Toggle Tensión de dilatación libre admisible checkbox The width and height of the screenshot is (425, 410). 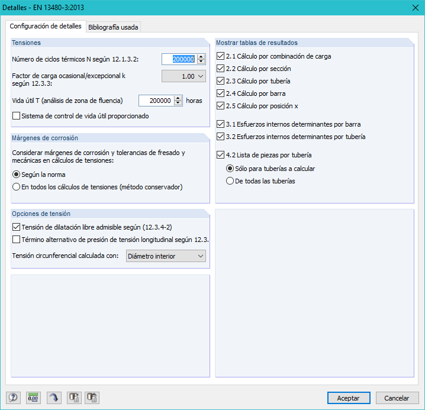(x=16, y=227)
